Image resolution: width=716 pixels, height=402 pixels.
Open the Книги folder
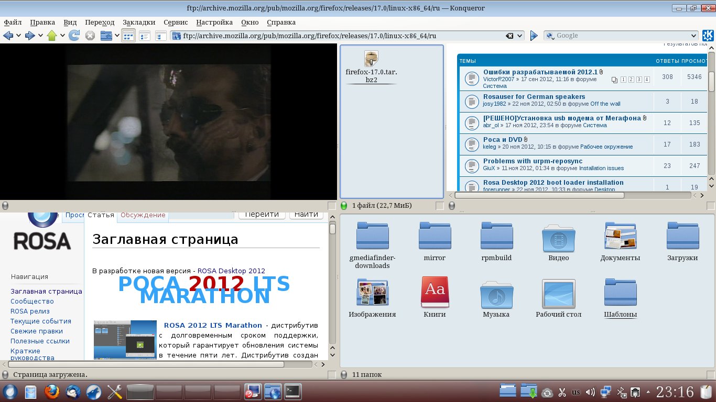[x=435, y=298]
